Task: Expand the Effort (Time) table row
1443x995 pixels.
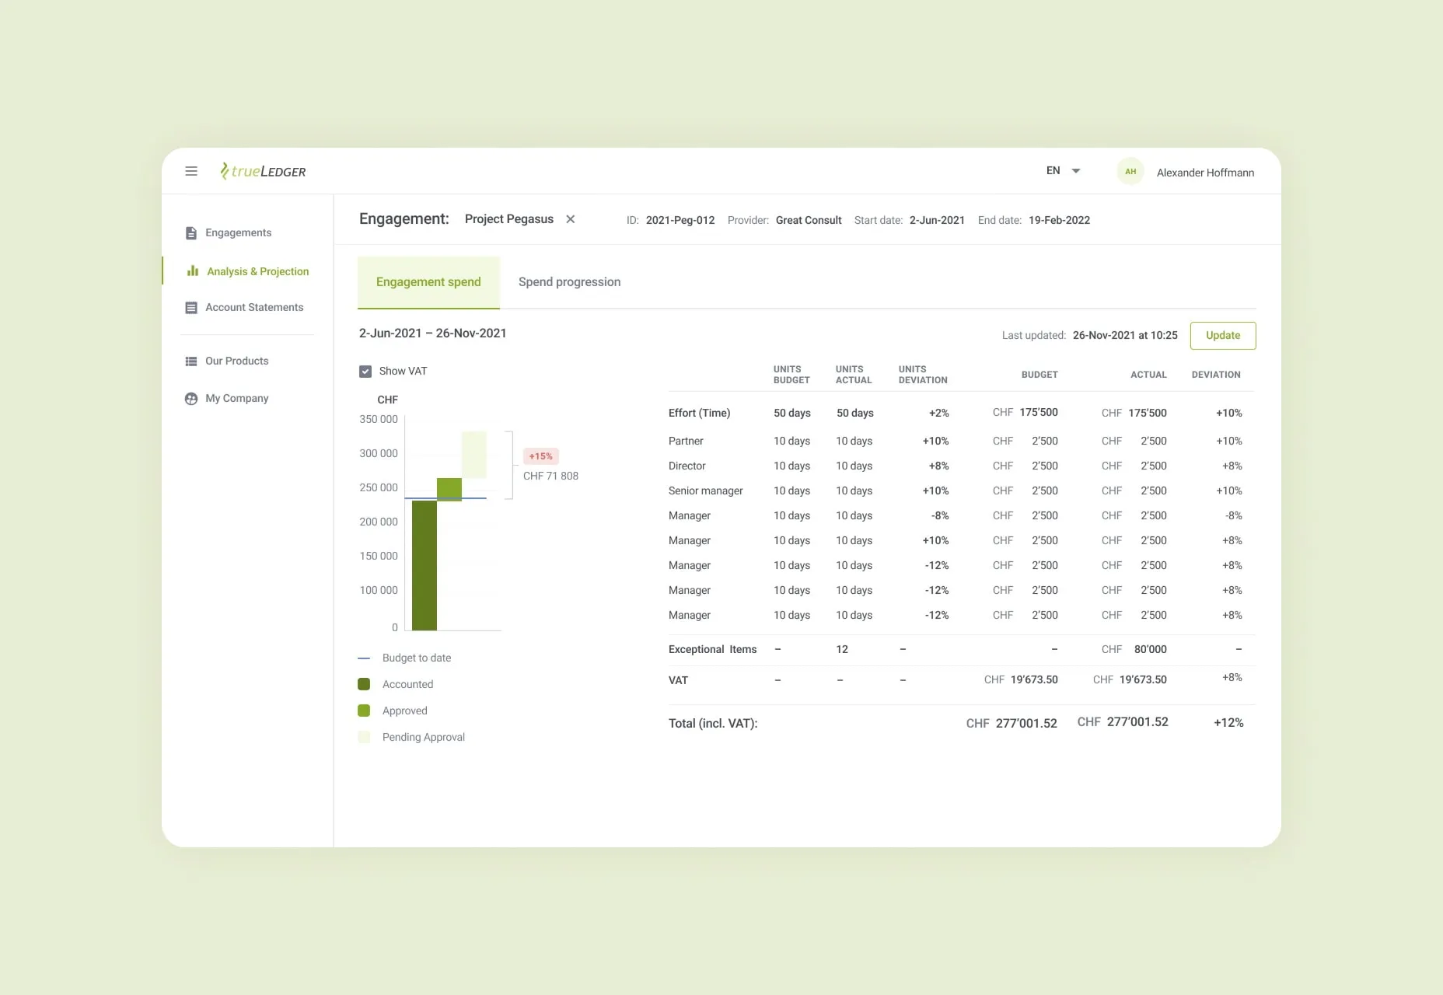Action: click(x=700, y=413)
